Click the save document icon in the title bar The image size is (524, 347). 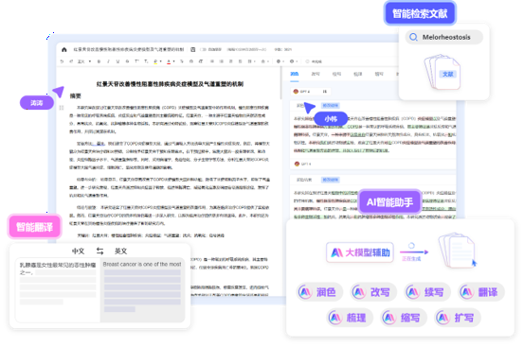[192, 50]
